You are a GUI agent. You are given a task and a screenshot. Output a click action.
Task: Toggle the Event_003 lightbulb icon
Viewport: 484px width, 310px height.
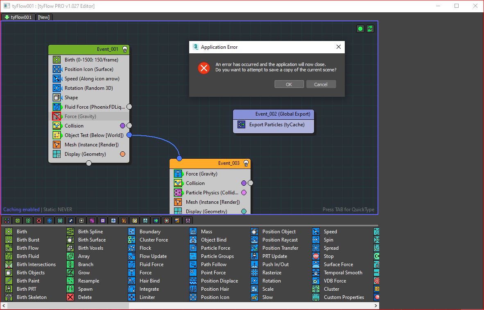246,163
